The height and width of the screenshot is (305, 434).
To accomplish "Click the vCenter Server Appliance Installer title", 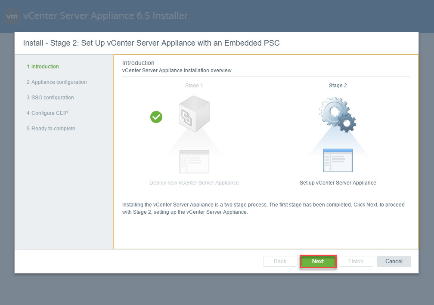I will click(x=105, y=16).
